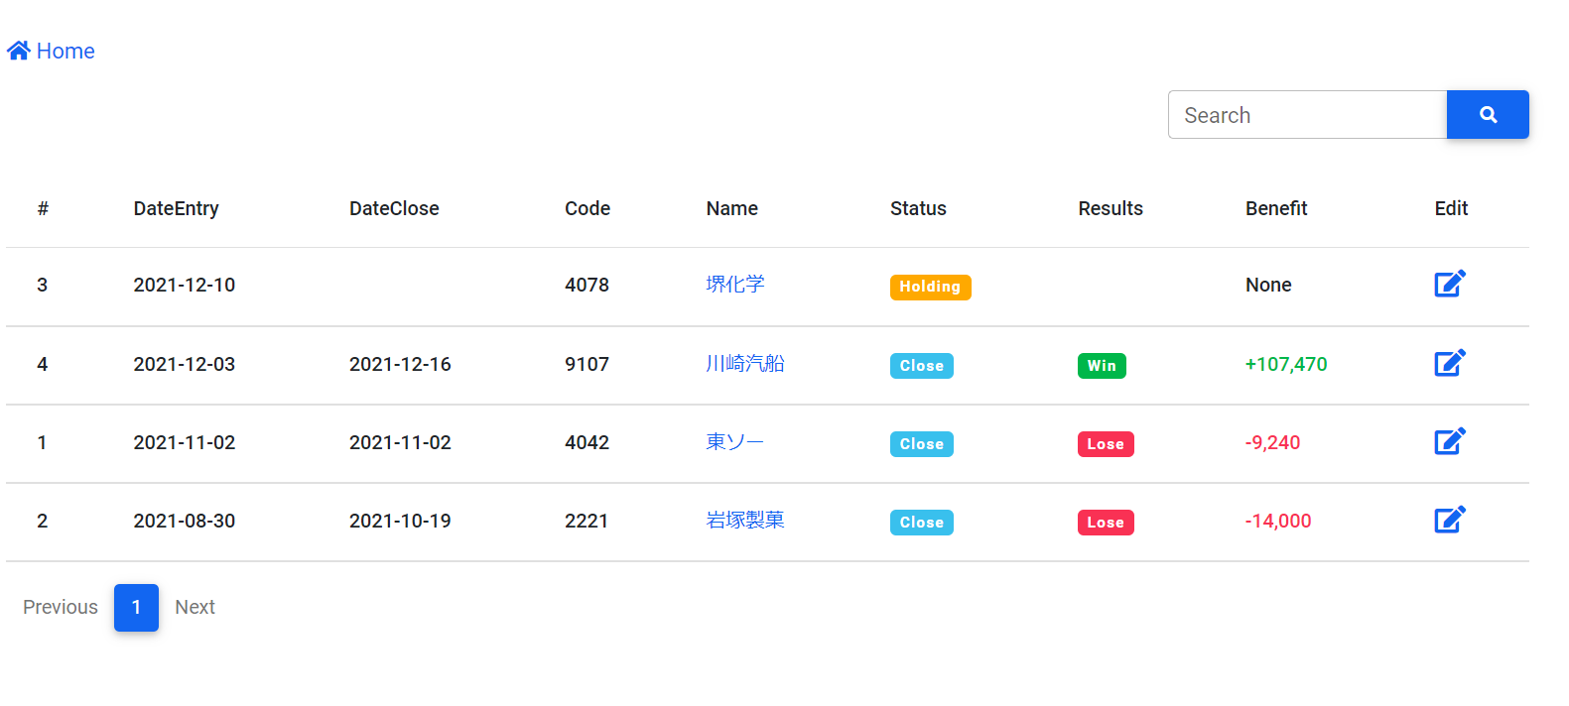Click stock code 4078
The image size is (1569, 706).
[x=587, y=285]
